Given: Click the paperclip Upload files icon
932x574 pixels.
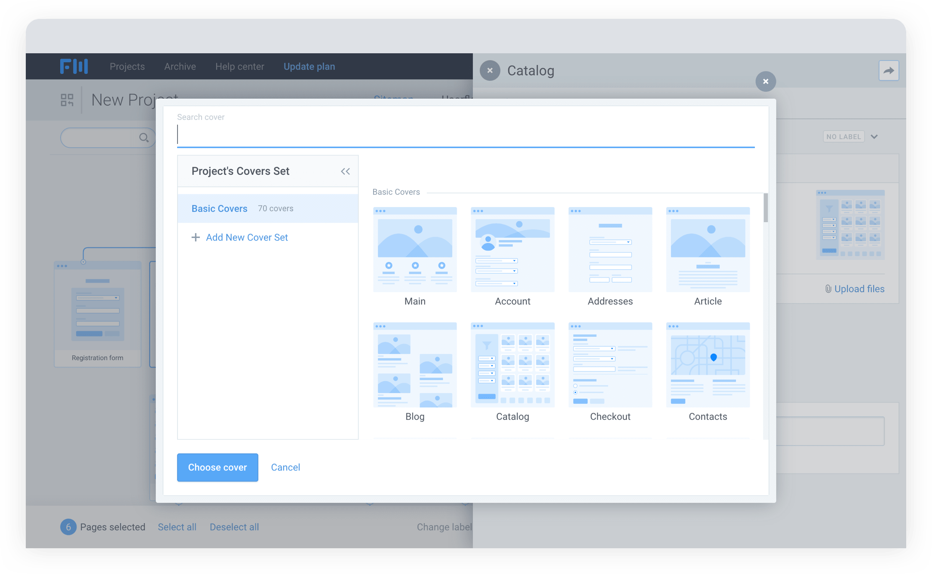Looking at the screenshot, I should (828, 289).
